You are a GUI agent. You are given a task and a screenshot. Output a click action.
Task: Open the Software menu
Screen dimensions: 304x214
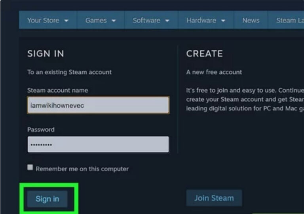(x=146, y=20)
